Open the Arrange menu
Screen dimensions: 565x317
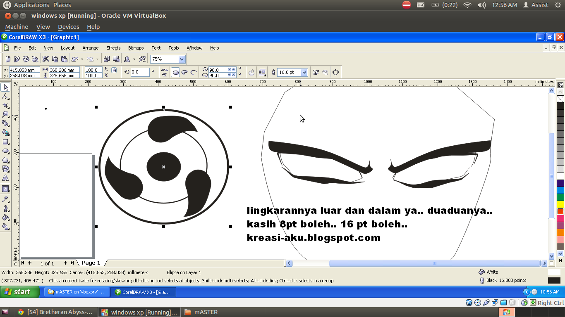tap(91, 48)
